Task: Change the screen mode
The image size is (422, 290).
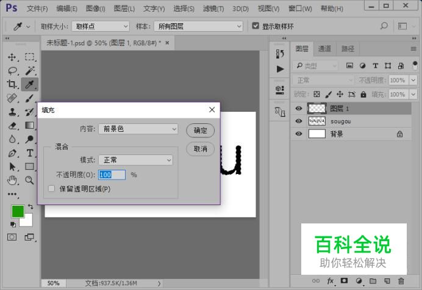Action: 29,237
